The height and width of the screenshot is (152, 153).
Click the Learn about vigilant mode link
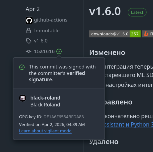pos(46,131)
